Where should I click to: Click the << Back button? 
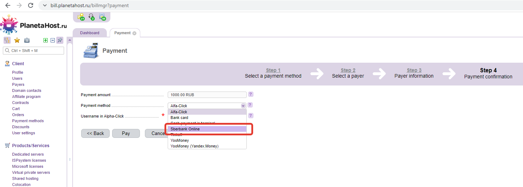pos(95,133)
